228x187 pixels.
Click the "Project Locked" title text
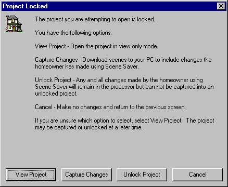point(25,6)
